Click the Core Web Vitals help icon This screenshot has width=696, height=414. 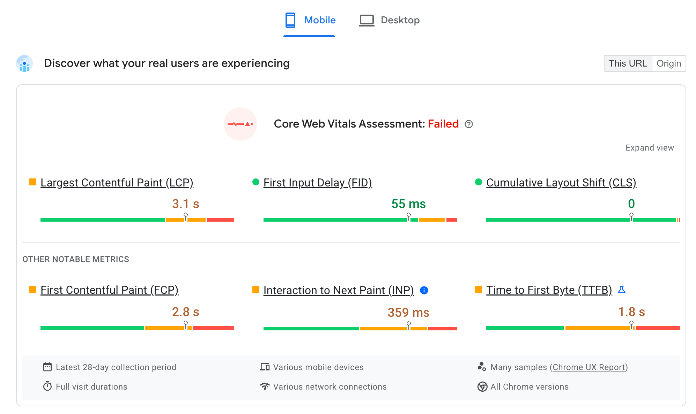469,124
